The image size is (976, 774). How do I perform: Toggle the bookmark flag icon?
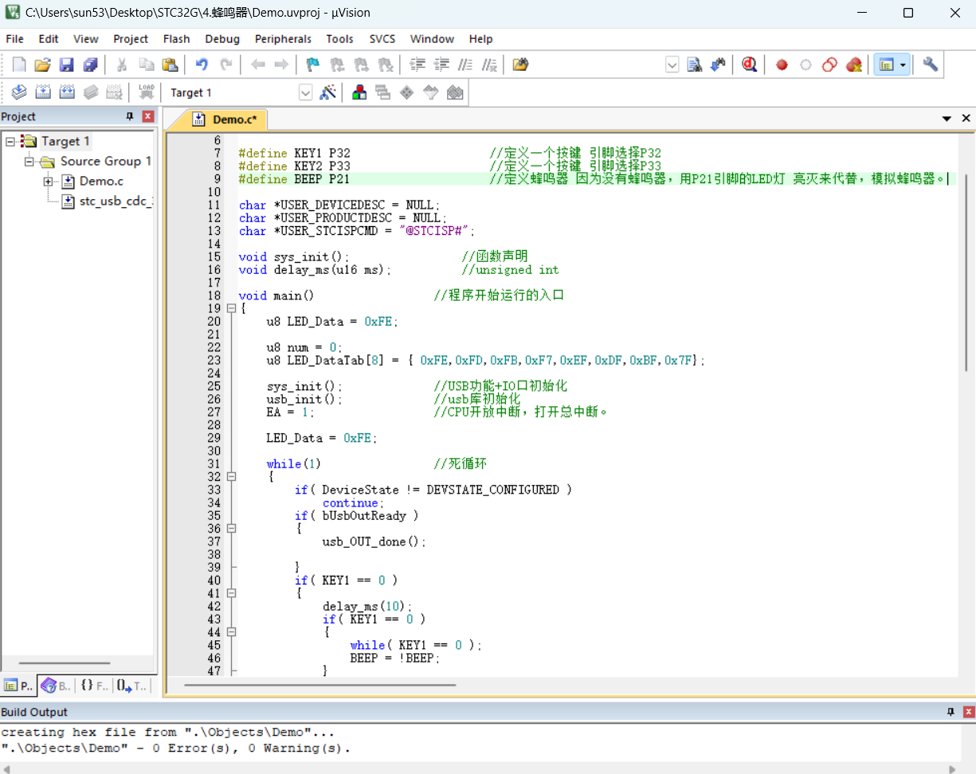(x=313, y=65)
